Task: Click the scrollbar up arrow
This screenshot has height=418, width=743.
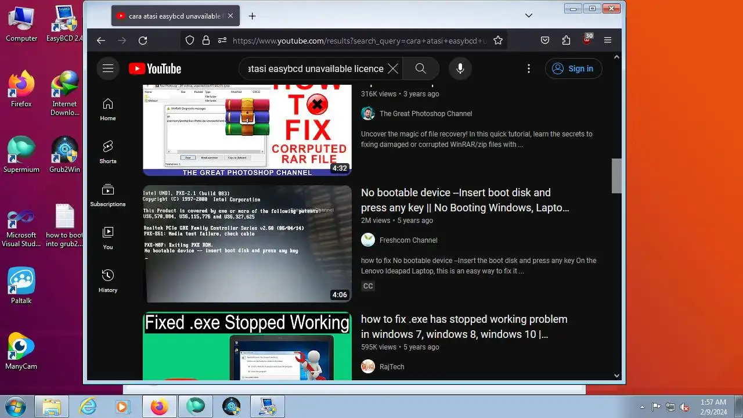Action: 616,57
